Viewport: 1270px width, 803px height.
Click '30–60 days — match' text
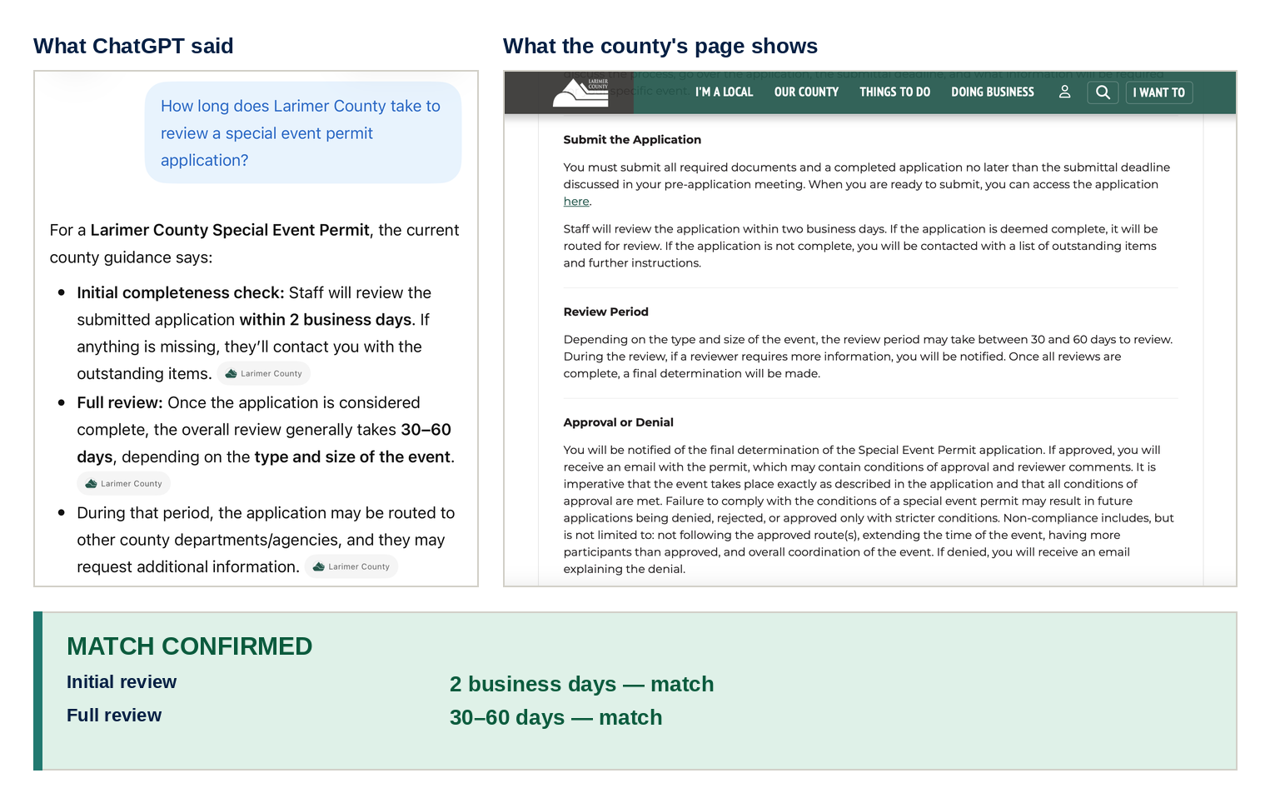(x=555, y=717)
